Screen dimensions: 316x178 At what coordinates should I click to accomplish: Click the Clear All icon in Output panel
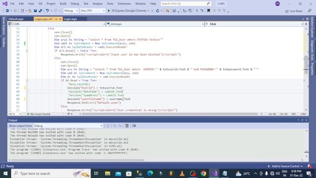click(127, 126)
